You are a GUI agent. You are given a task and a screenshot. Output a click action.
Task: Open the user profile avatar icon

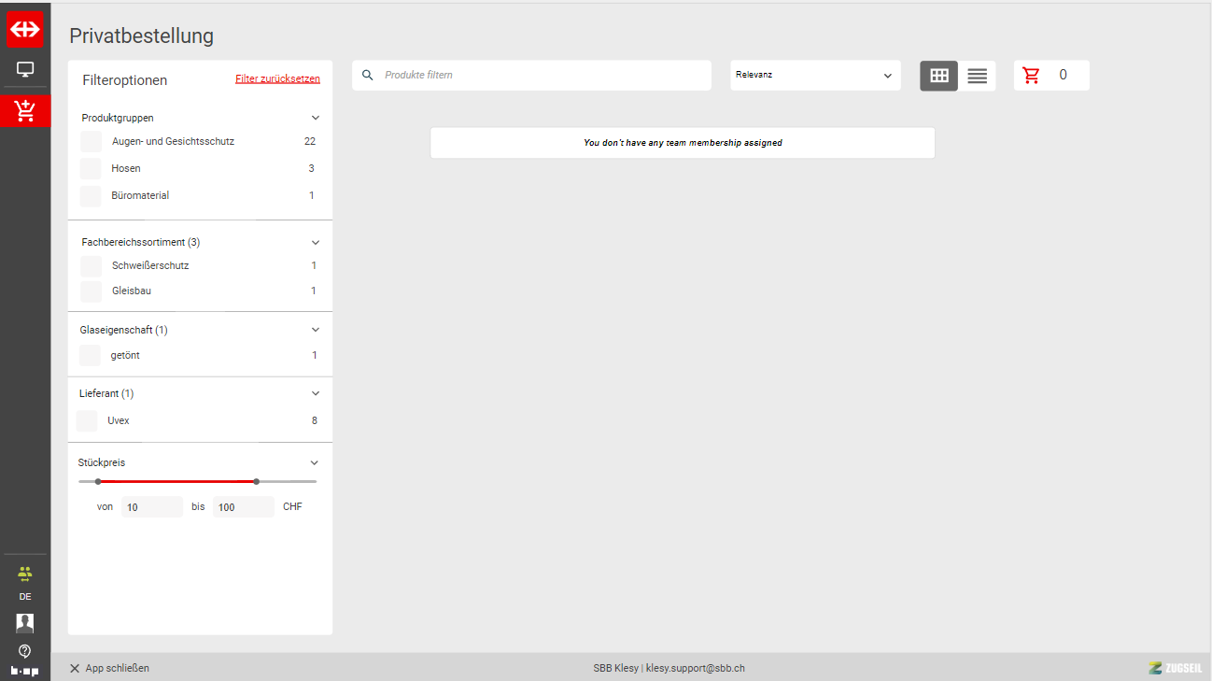tap(25, 623)
